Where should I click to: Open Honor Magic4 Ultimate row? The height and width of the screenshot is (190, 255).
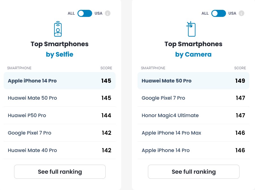click(x=170, y=115)
